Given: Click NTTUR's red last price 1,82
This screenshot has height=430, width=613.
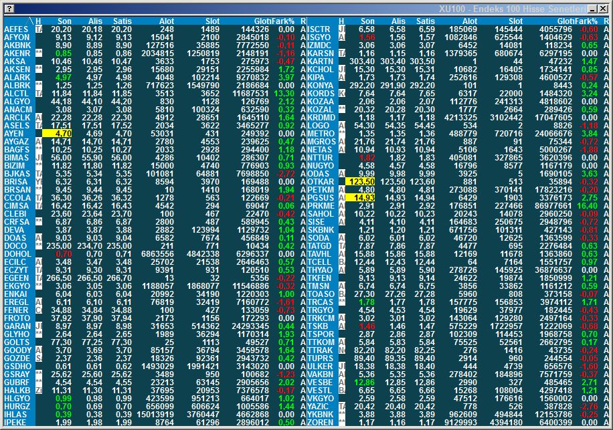Looking at the screenshot, I should point(367,157).
